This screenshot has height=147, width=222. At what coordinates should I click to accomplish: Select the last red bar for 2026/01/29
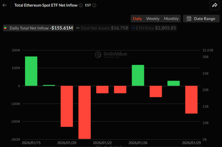click(191, 100)
